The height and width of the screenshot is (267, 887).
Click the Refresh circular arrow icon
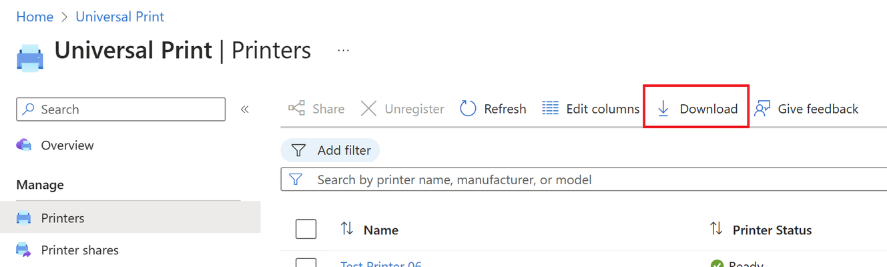(x=469, y=109)
